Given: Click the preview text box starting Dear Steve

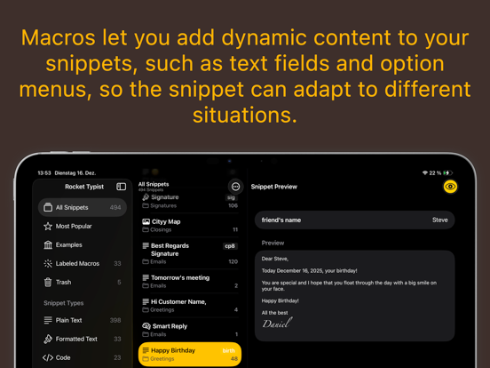Looking at the screenshot, I should click(354, 296).
